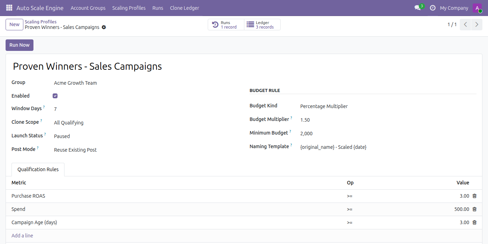Show help tooltip for Launch Status
This screenshot has width=488, height=244.
[45, 134]
